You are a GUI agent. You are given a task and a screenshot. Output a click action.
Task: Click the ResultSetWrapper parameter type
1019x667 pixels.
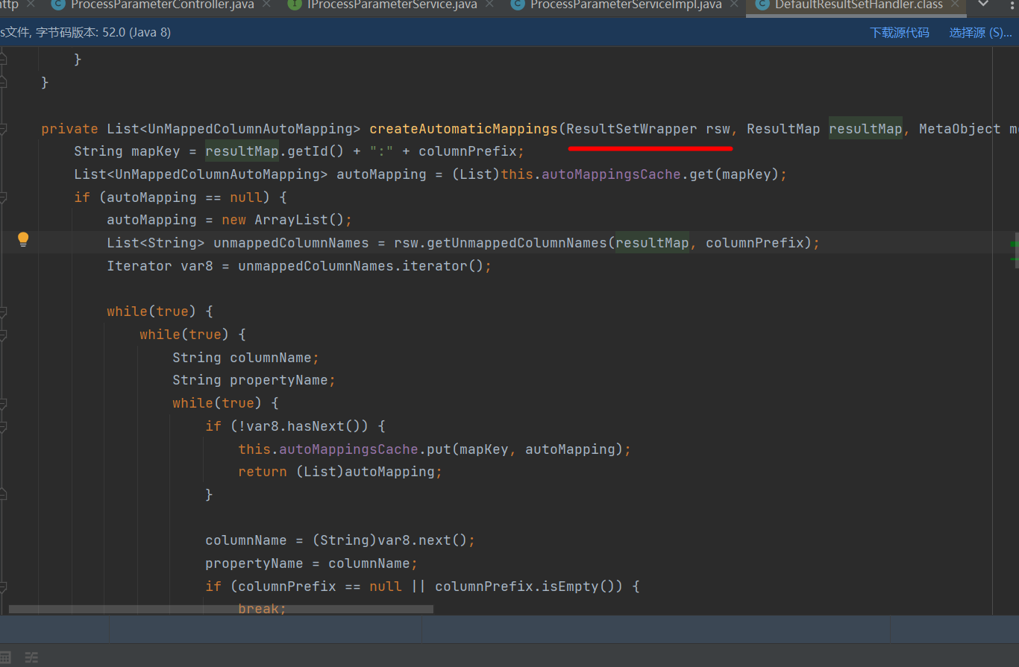(x=632, y=129)
